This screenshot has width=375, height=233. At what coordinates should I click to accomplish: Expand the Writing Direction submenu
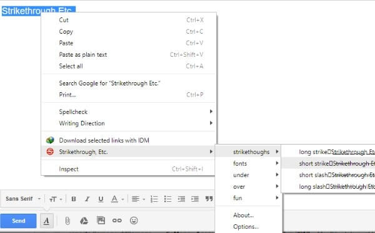pos(129,123)
